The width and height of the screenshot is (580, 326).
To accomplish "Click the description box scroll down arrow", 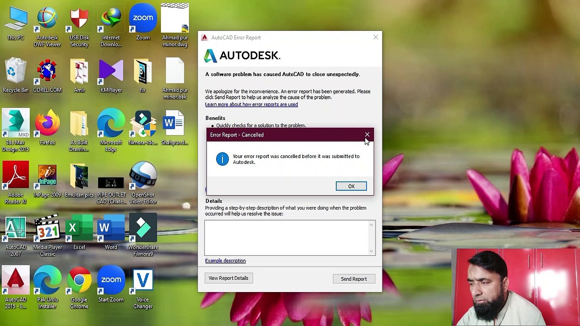I will point(372,251).
